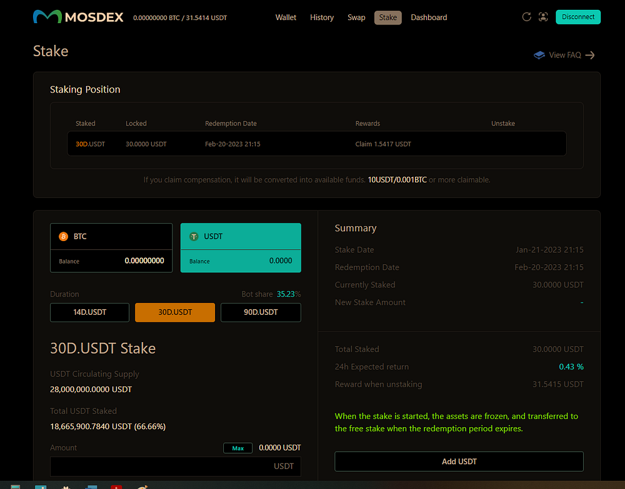Open the user profile scan icon

coord(543,17)
